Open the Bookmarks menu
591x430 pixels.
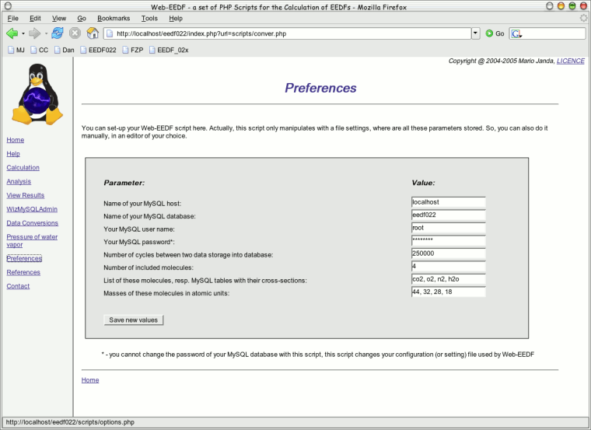(x=114, y=18)
